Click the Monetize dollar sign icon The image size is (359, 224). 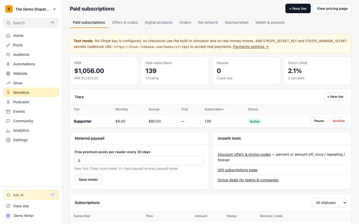pyautogui.click(x=8, y=92)
